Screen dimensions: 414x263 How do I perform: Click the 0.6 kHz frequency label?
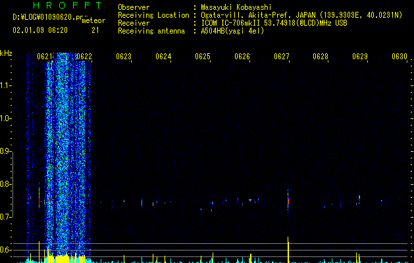coord(6,250)
